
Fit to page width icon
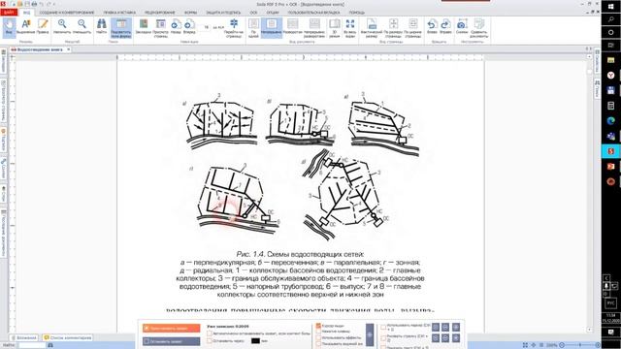(412, 28)
